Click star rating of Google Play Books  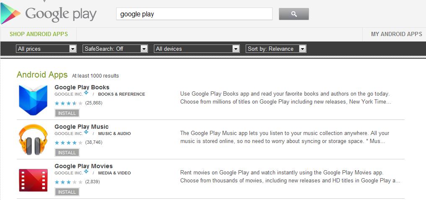pyautogui.click(x=68, y=103)
